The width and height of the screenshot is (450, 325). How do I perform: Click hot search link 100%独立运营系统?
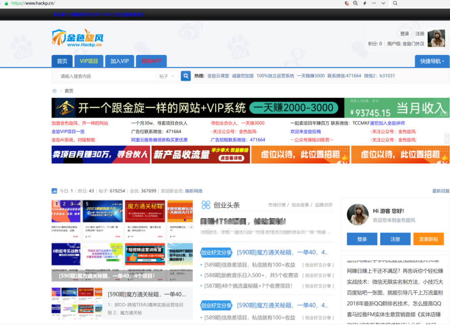(x=275, y=76)
